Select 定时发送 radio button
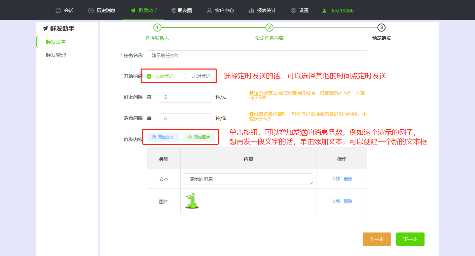 (186, 76)
